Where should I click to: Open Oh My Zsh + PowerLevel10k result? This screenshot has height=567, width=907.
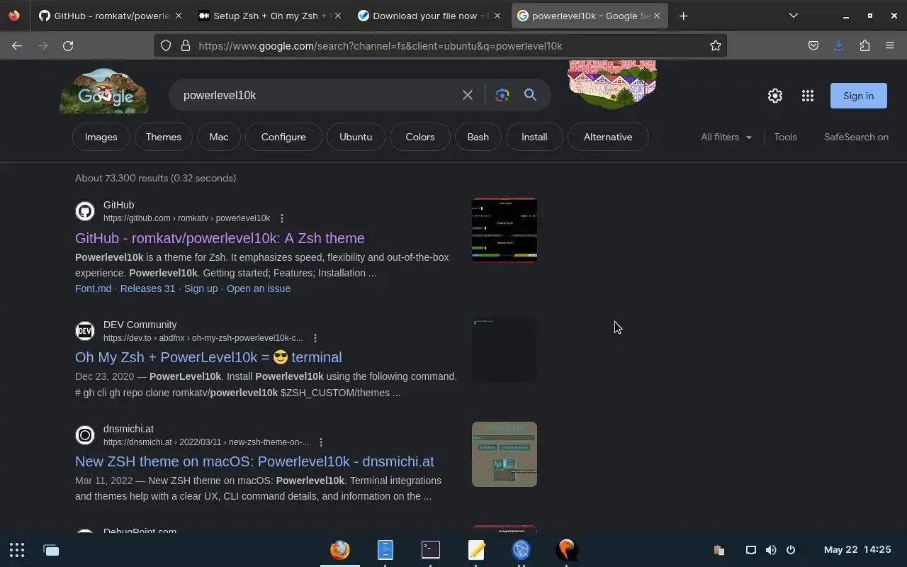pos(208,357)
